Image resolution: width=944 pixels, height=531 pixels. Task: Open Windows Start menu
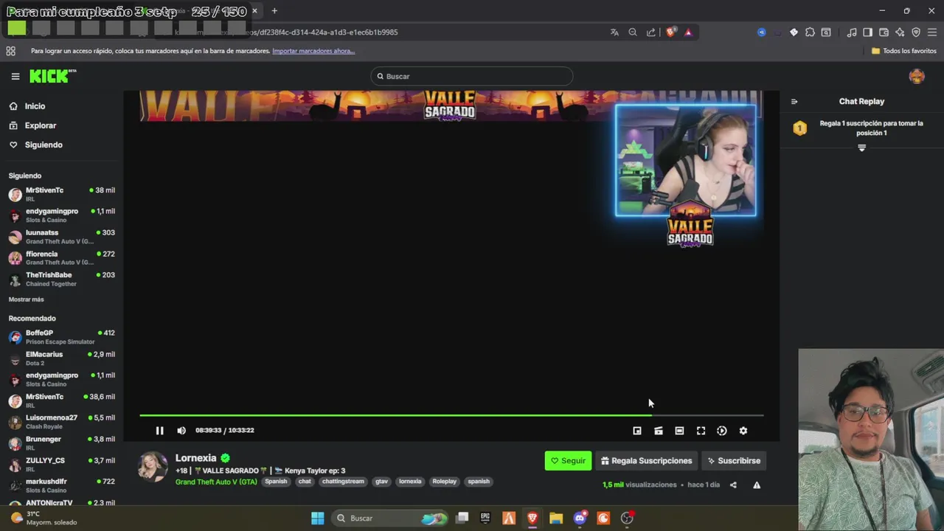click(x=317, y=518)
